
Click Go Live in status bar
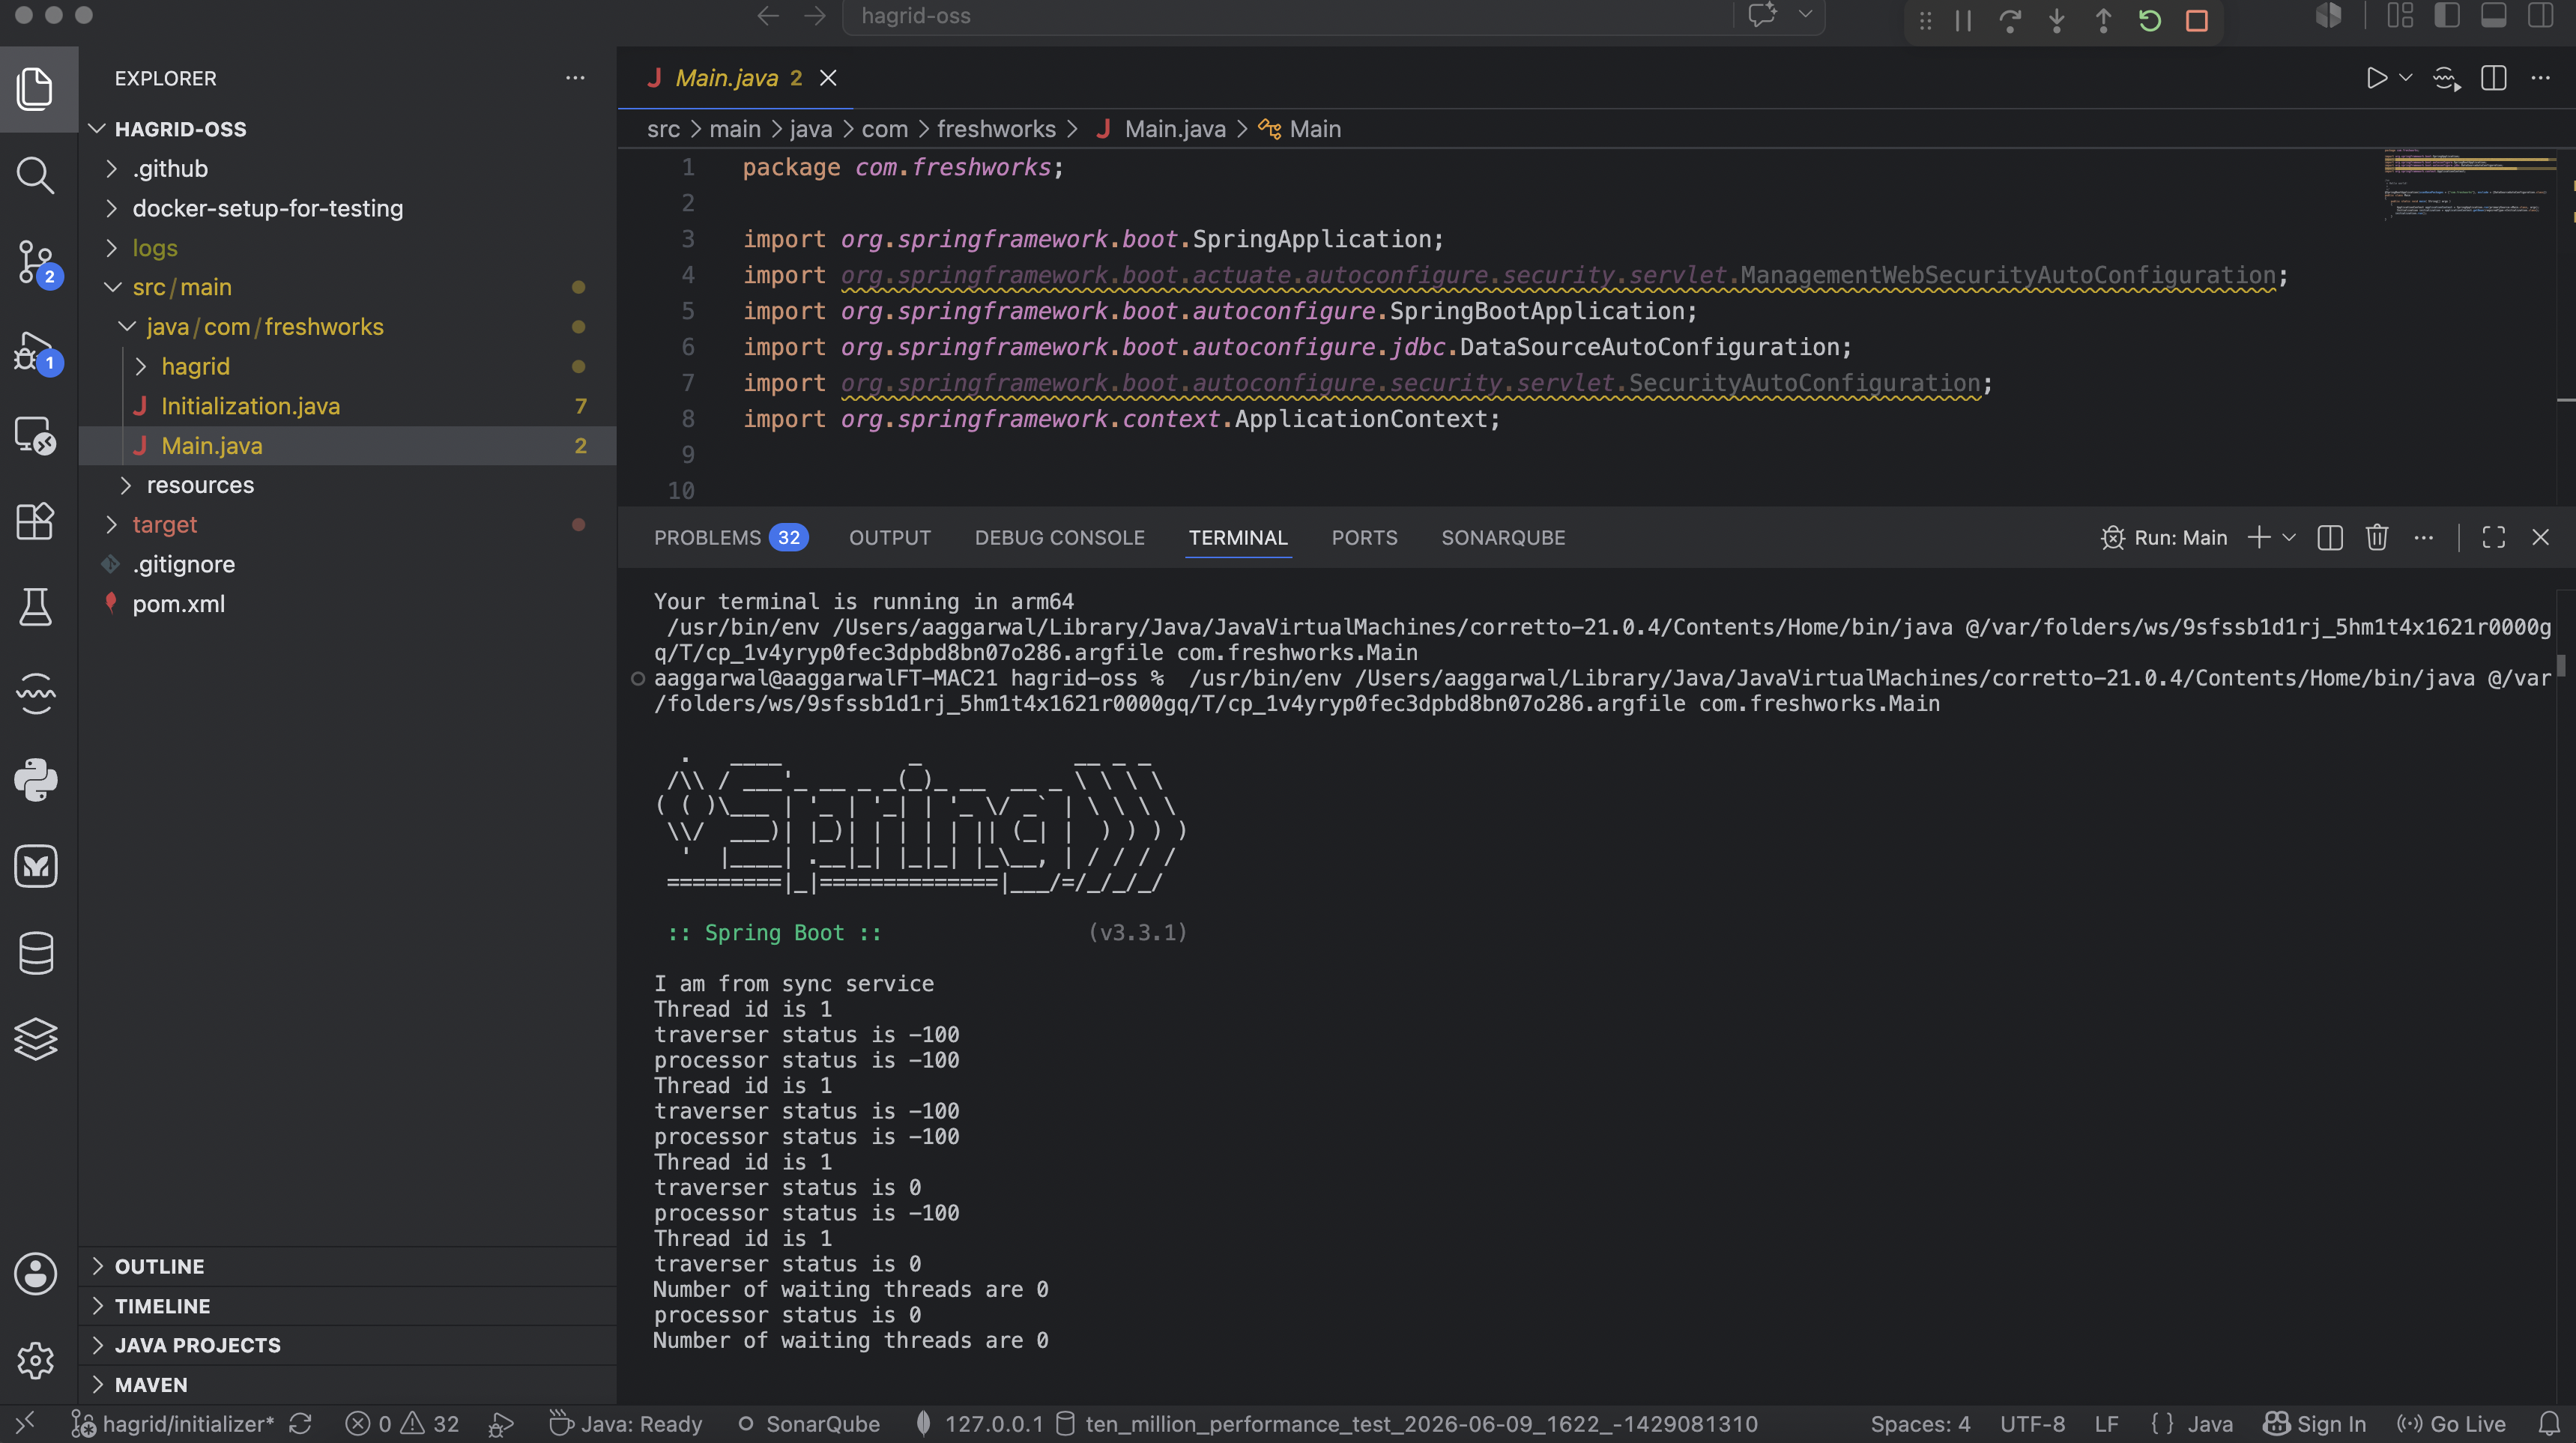(x=2452, y=1424)
